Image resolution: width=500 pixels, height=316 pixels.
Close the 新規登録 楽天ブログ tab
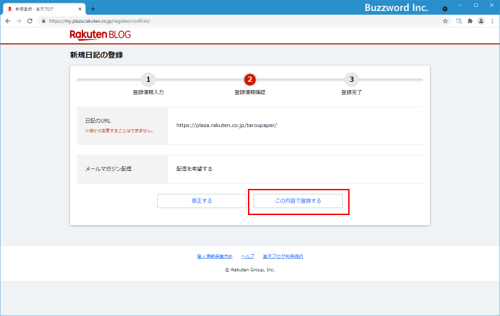tap(80, 9)
